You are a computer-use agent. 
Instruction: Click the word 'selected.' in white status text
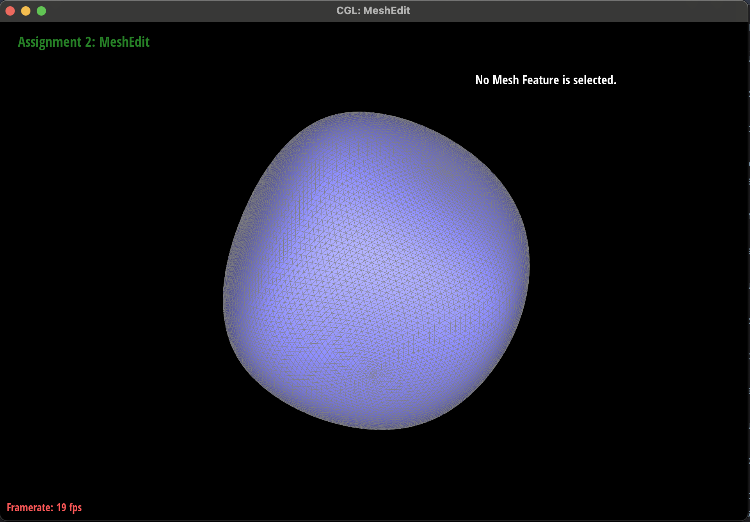tap(594, 80)
